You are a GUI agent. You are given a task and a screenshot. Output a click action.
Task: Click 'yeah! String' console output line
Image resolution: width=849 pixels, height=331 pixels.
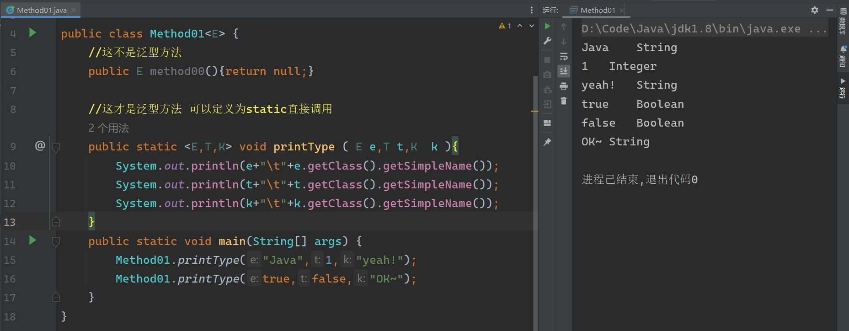coord(629,85)
